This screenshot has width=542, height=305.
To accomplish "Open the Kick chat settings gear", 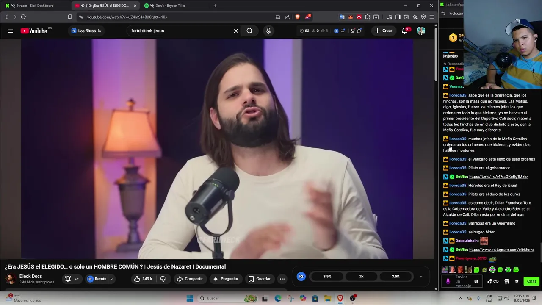I will pyautogui.click(x=517, y=281).
